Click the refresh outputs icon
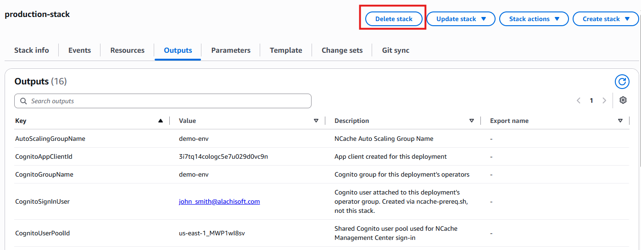 (x=622, y=82)
